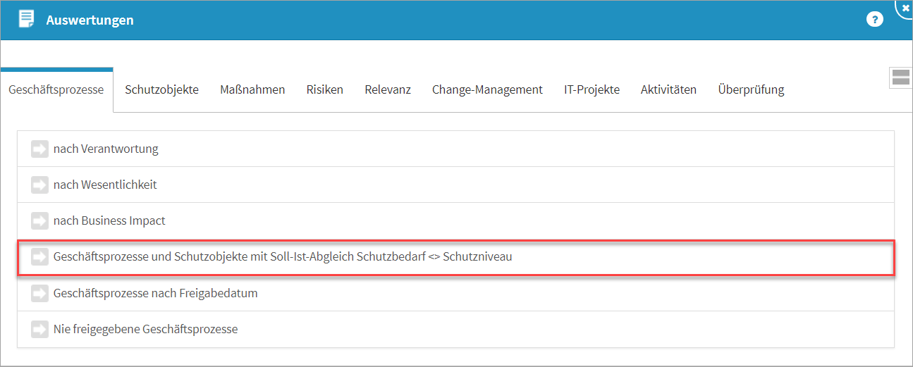Screen dimensions: 913x367
Task: Open the Maßnahmen tab
Action: click(x=252, y=89)
